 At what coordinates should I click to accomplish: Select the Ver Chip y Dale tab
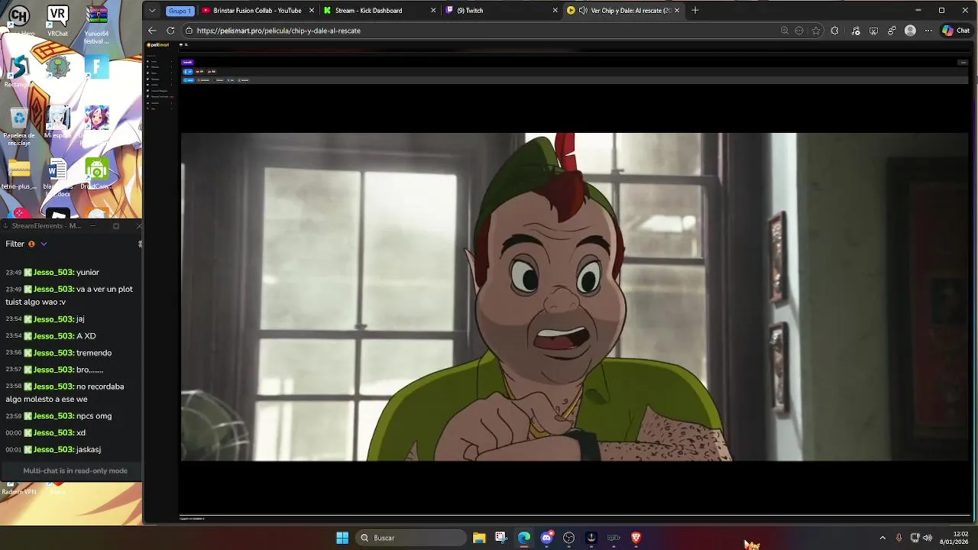623,11
